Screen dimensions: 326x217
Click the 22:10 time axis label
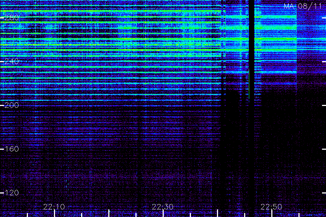(54, 207)
